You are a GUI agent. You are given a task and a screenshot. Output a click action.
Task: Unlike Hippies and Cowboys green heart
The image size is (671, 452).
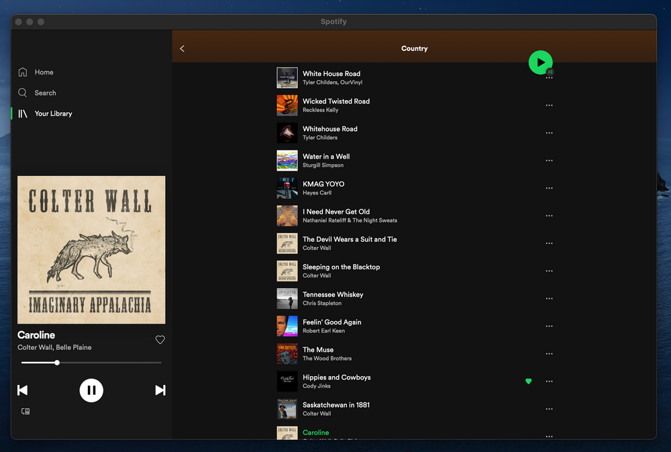[529, 381]
